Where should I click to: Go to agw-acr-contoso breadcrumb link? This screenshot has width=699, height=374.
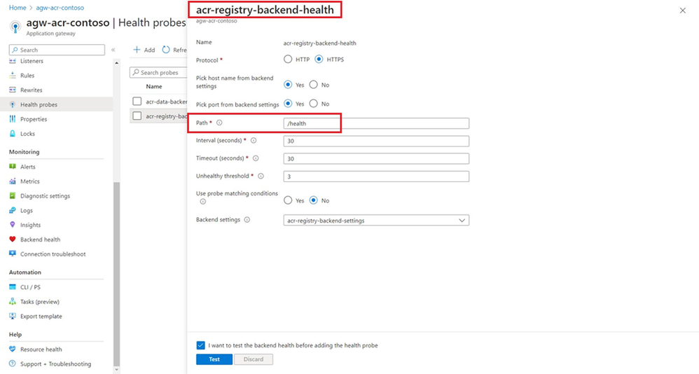point(60,8)
